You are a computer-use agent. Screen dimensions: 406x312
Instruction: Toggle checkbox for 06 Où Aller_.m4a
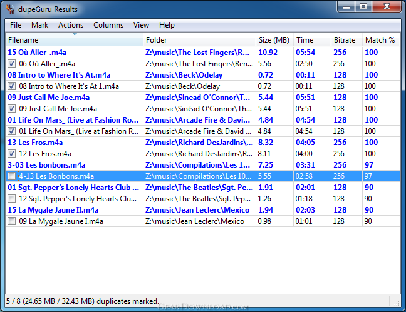(12, 64)
